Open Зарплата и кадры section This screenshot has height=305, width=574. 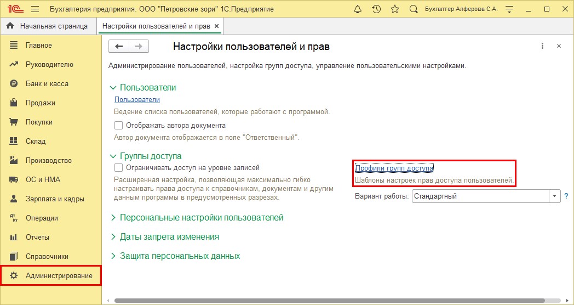[x=51, y=199]
